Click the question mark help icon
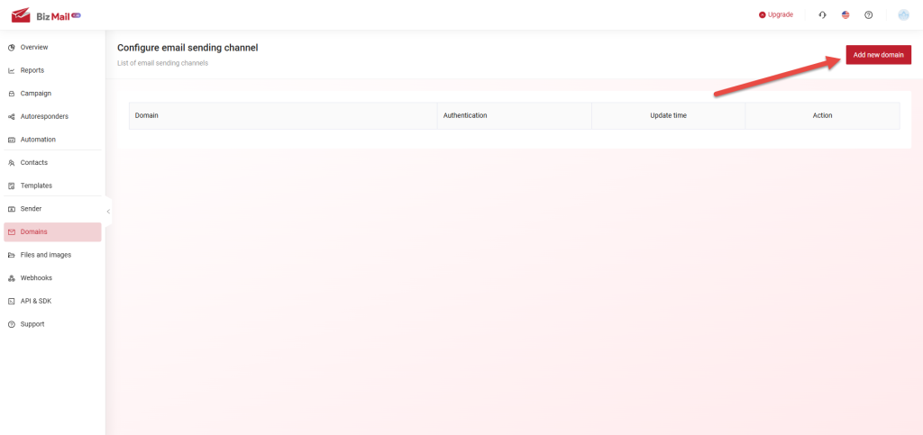Image resolution: width=923 pixels, height=435 pixels. [869, 15]
